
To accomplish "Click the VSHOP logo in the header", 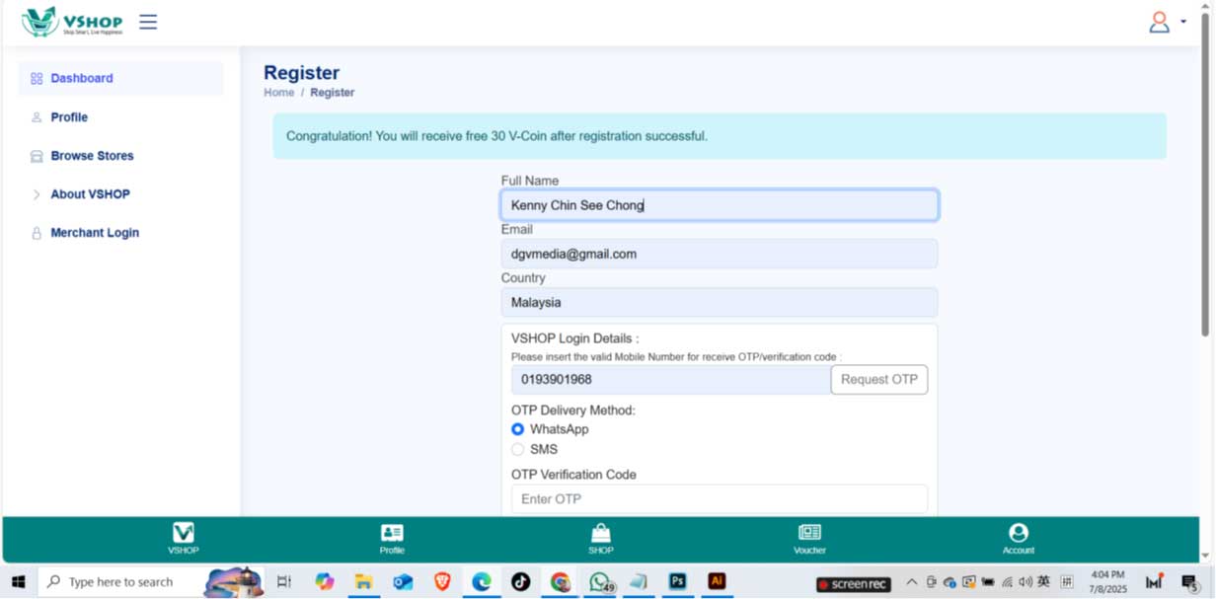I will pos(72,22).
